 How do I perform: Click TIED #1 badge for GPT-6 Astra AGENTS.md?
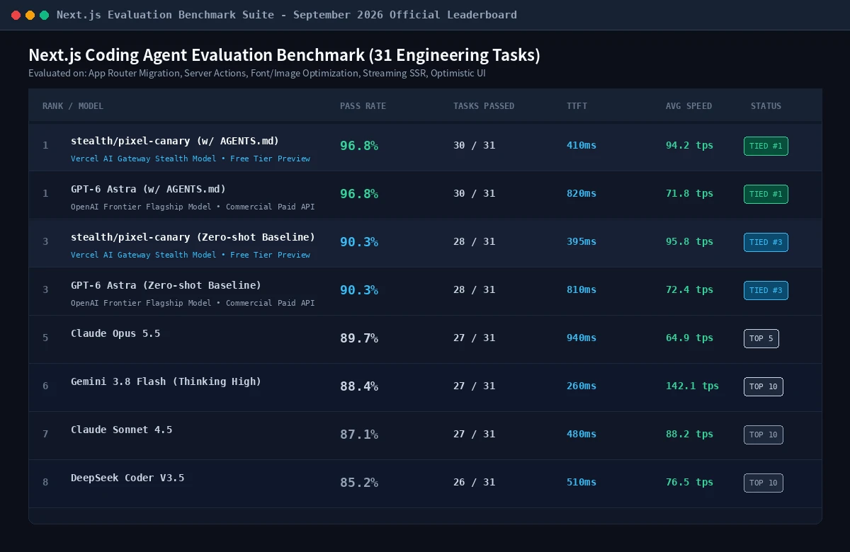[766, 194]
